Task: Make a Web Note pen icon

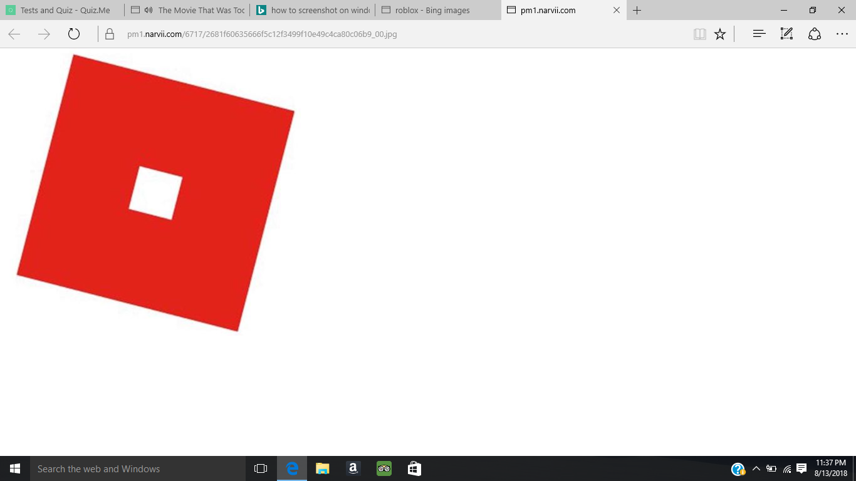Action: click(x=786, y=34)
